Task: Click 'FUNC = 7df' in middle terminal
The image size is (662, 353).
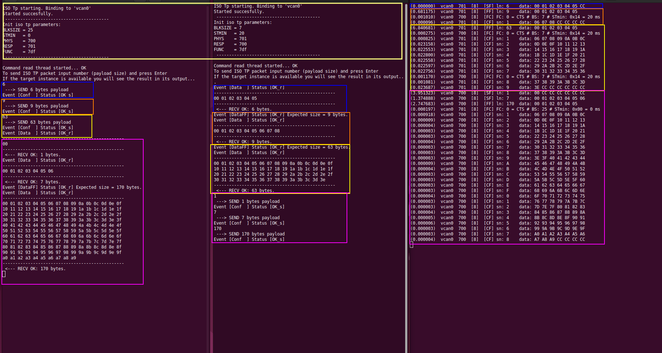Action: pyautogui.click(x=230, y=50)
